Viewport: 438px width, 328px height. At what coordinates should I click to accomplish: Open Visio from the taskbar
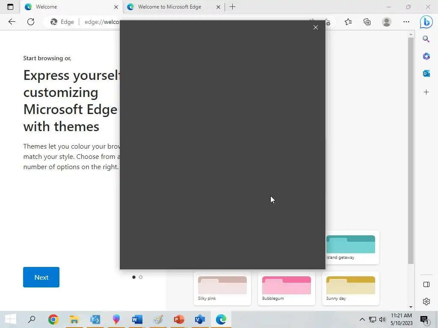tap(200, 319)
